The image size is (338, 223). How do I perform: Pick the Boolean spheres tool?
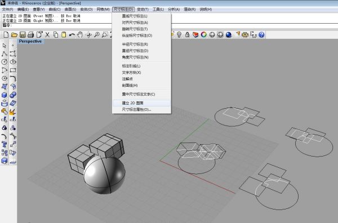pos(13,95)
